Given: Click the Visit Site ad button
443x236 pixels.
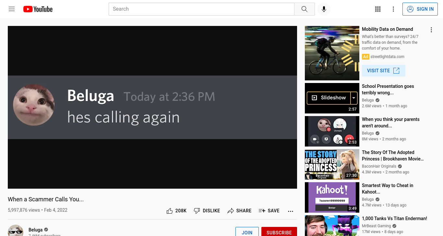Looking at the screenshot, I should (x=383, y=71).
